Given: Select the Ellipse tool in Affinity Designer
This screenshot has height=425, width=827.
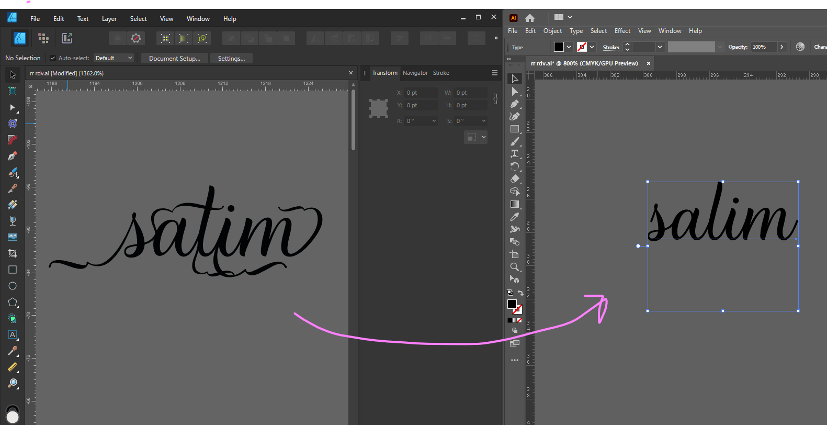Looking at the screenshot, I should click(x=13, y=286).
